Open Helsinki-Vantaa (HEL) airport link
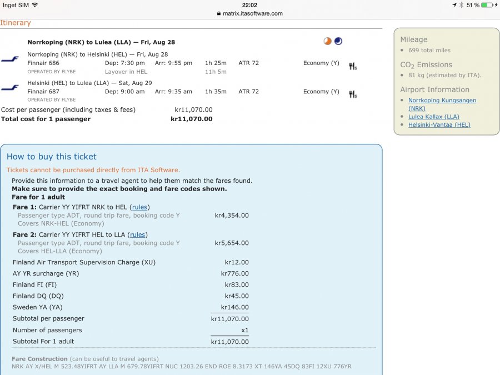The height and width of the screenshot is (375, 500). pos(439,125)
